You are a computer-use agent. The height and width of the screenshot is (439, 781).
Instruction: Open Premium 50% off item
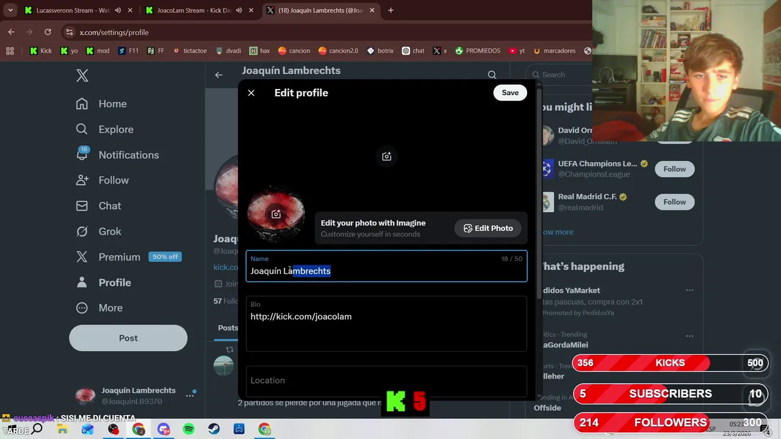pyautogui.click(x=128, y=257)
